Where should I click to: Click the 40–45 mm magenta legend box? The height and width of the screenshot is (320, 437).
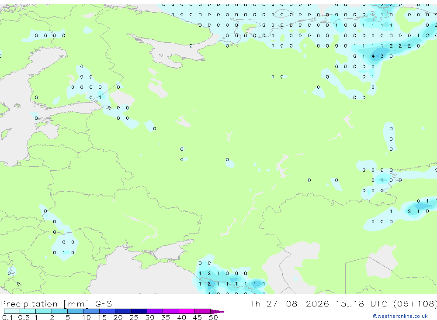(x=187, y=311)
